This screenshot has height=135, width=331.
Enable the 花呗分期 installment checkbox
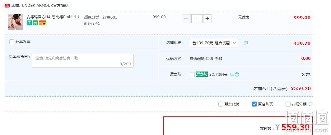288,104
